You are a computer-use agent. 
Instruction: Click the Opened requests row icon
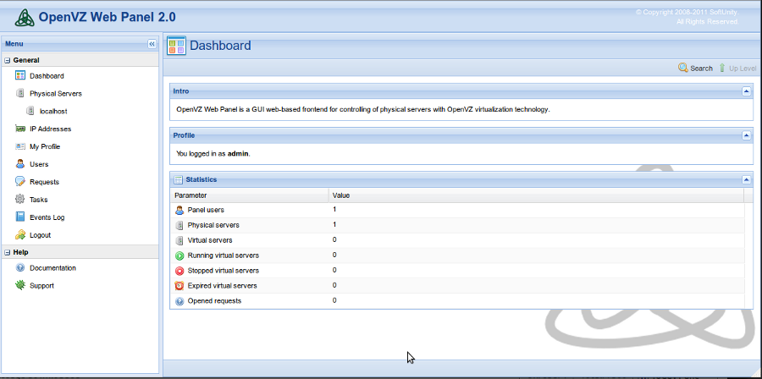click(x=179, y=301)
